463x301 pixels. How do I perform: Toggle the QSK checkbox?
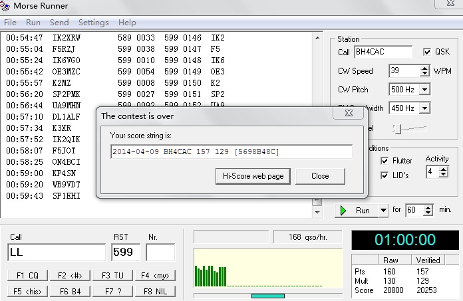coord(426,52)
